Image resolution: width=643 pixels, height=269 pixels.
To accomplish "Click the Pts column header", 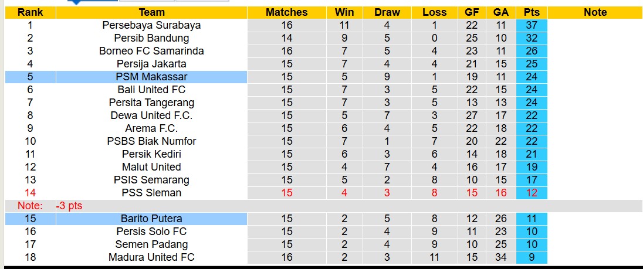I will click(x=532, y=12).
